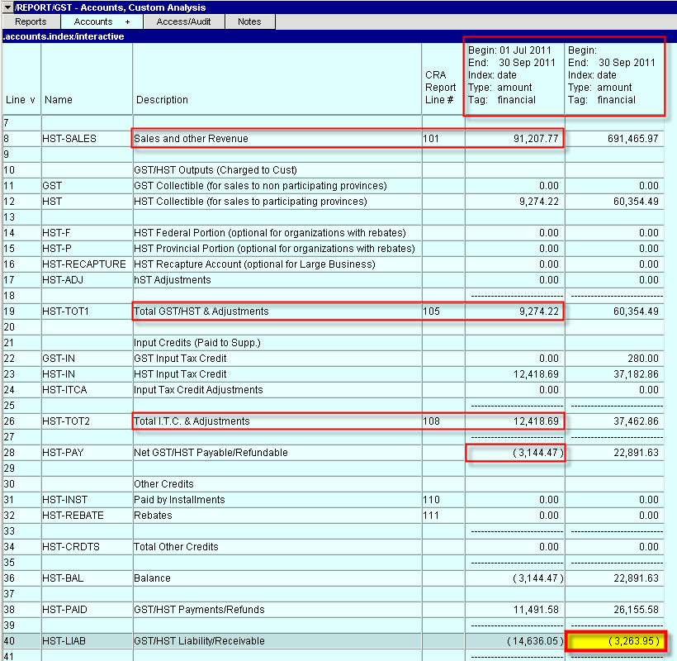The image size is (677, 661).
Task: Click the Description column header
Action: pyautogui.click(x=162, y=100)
